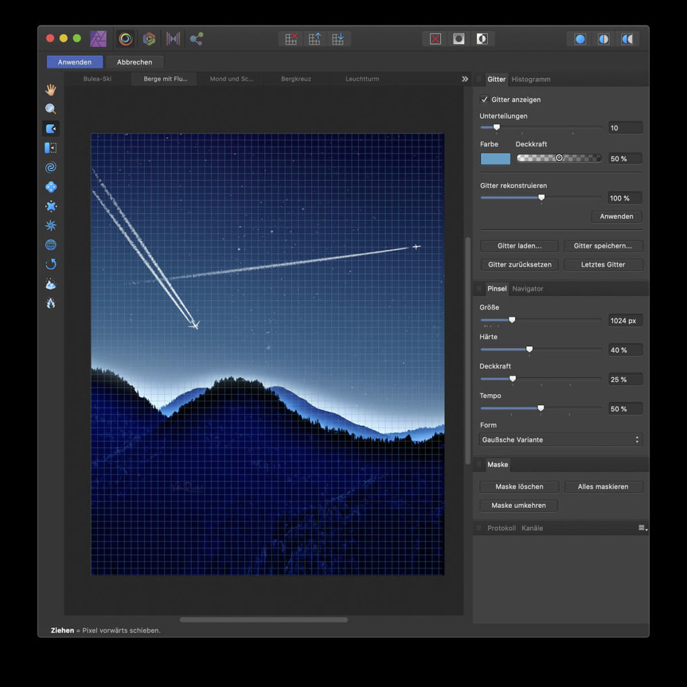Open the Form dropdown 'Gaußsche Variante'
The width and height of the screenshot is (687, 687).
click(560, 439)
